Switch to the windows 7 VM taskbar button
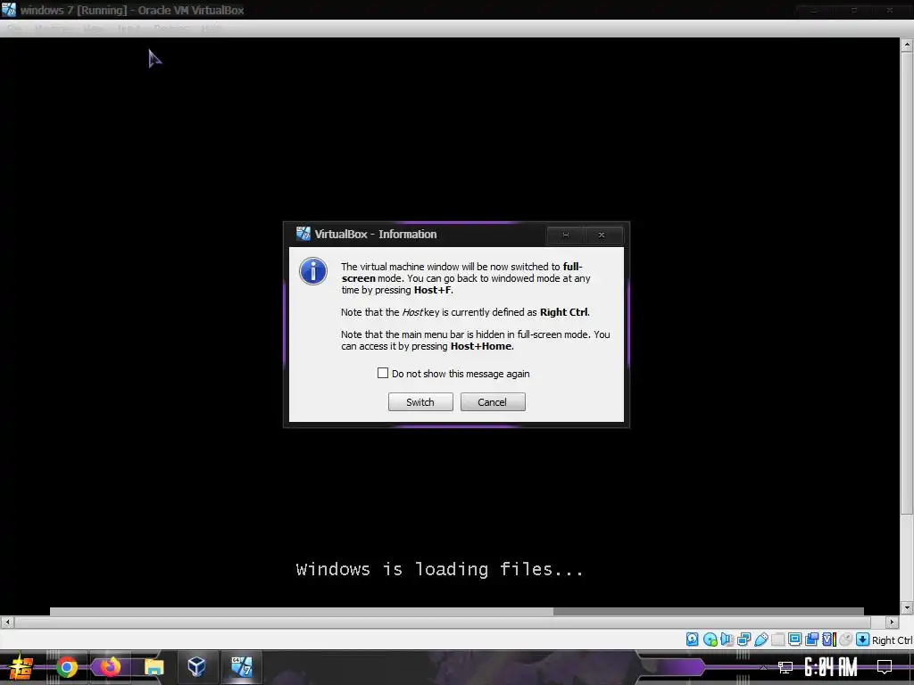Image resolution: width=914 pixels, height=685 pixels. [241, 666]
